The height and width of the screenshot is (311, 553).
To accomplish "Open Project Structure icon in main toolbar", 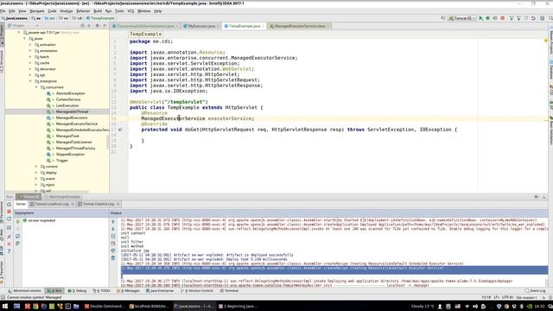I will [x=542, y=18].
